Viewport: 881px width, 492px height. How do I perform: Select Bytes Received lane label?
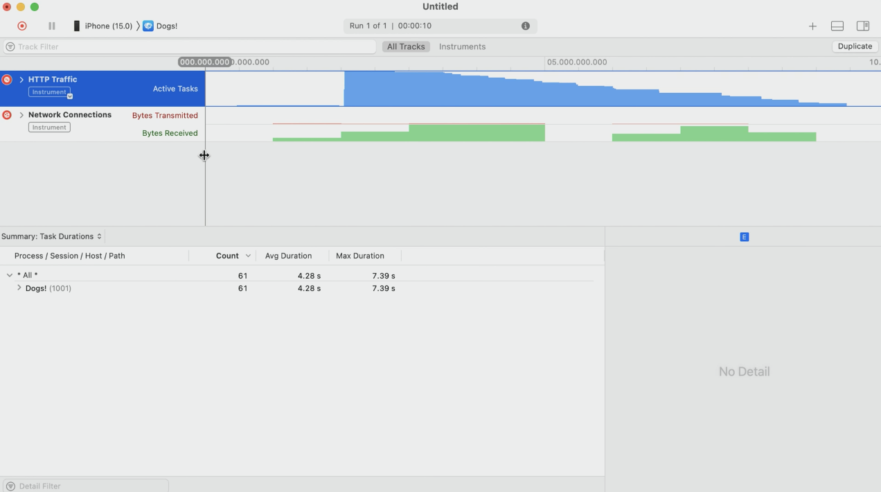tap(170, 133)
